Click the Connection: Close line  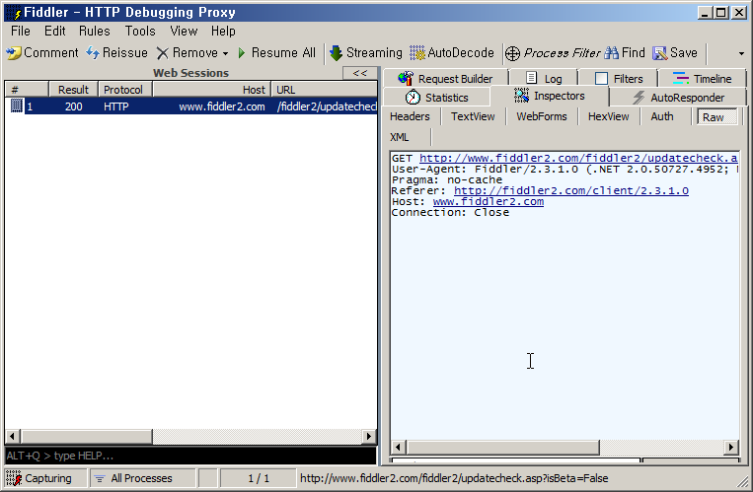click(450, 213)
